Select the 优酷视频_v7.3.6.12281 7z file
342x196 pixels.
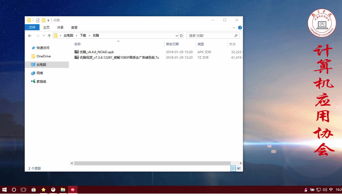point(119,57)
